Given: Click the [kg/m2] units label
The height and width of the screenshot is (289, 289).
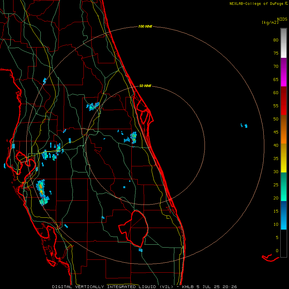Looking at the screenshot, I should (x=270, y=22).
